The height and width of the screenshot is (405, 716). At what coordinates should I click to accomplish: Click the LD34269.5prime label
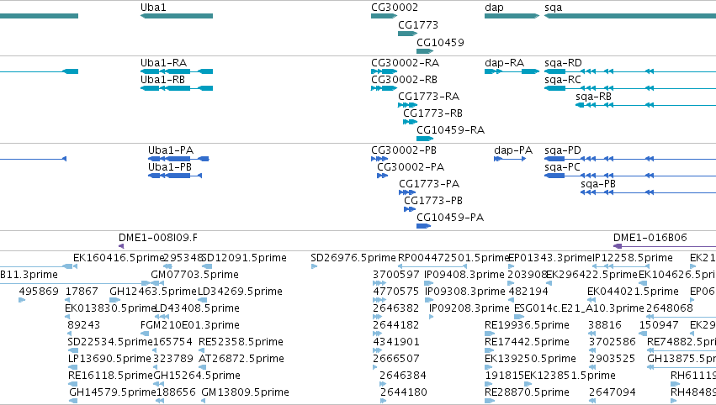coord(240,292)
